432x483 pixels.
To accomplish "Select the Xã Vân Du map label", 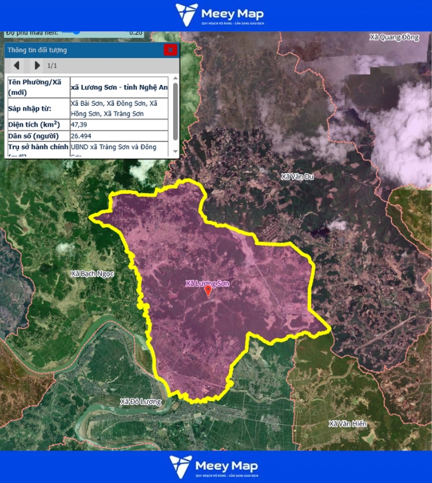I will [x=298, y=177].
